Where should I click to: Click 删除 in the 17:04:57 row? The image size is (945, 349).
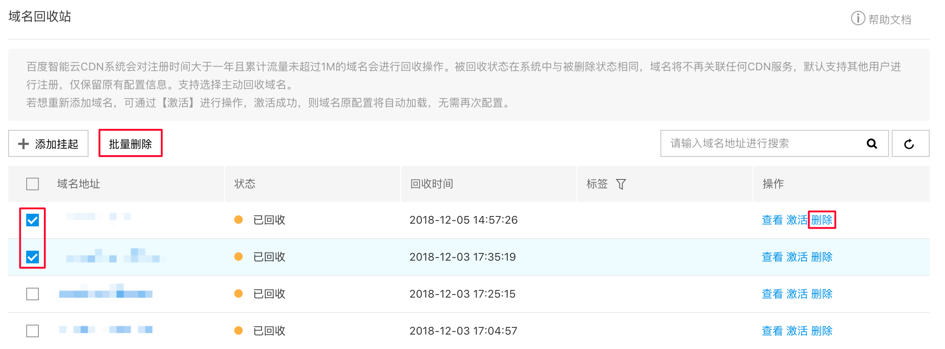[822, 331]
